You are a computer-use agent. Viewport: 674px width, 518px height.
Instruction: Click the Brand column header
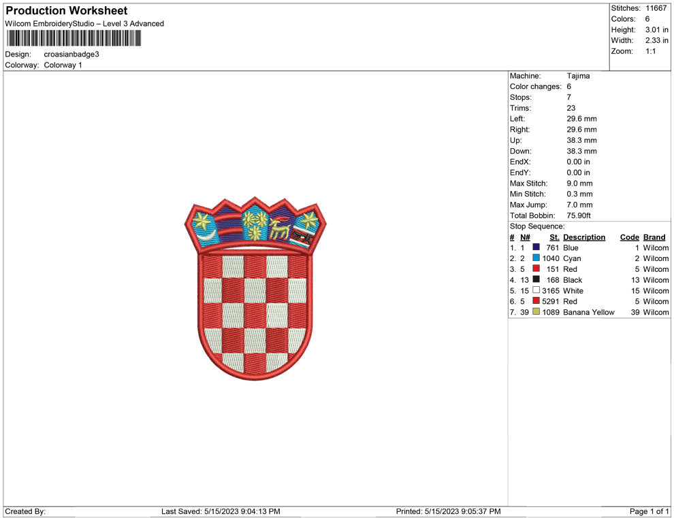coord(654,237)
